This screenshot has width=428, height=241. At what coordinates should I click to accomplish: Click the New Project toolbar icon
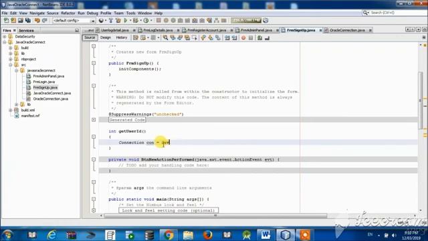pos(13,21)
